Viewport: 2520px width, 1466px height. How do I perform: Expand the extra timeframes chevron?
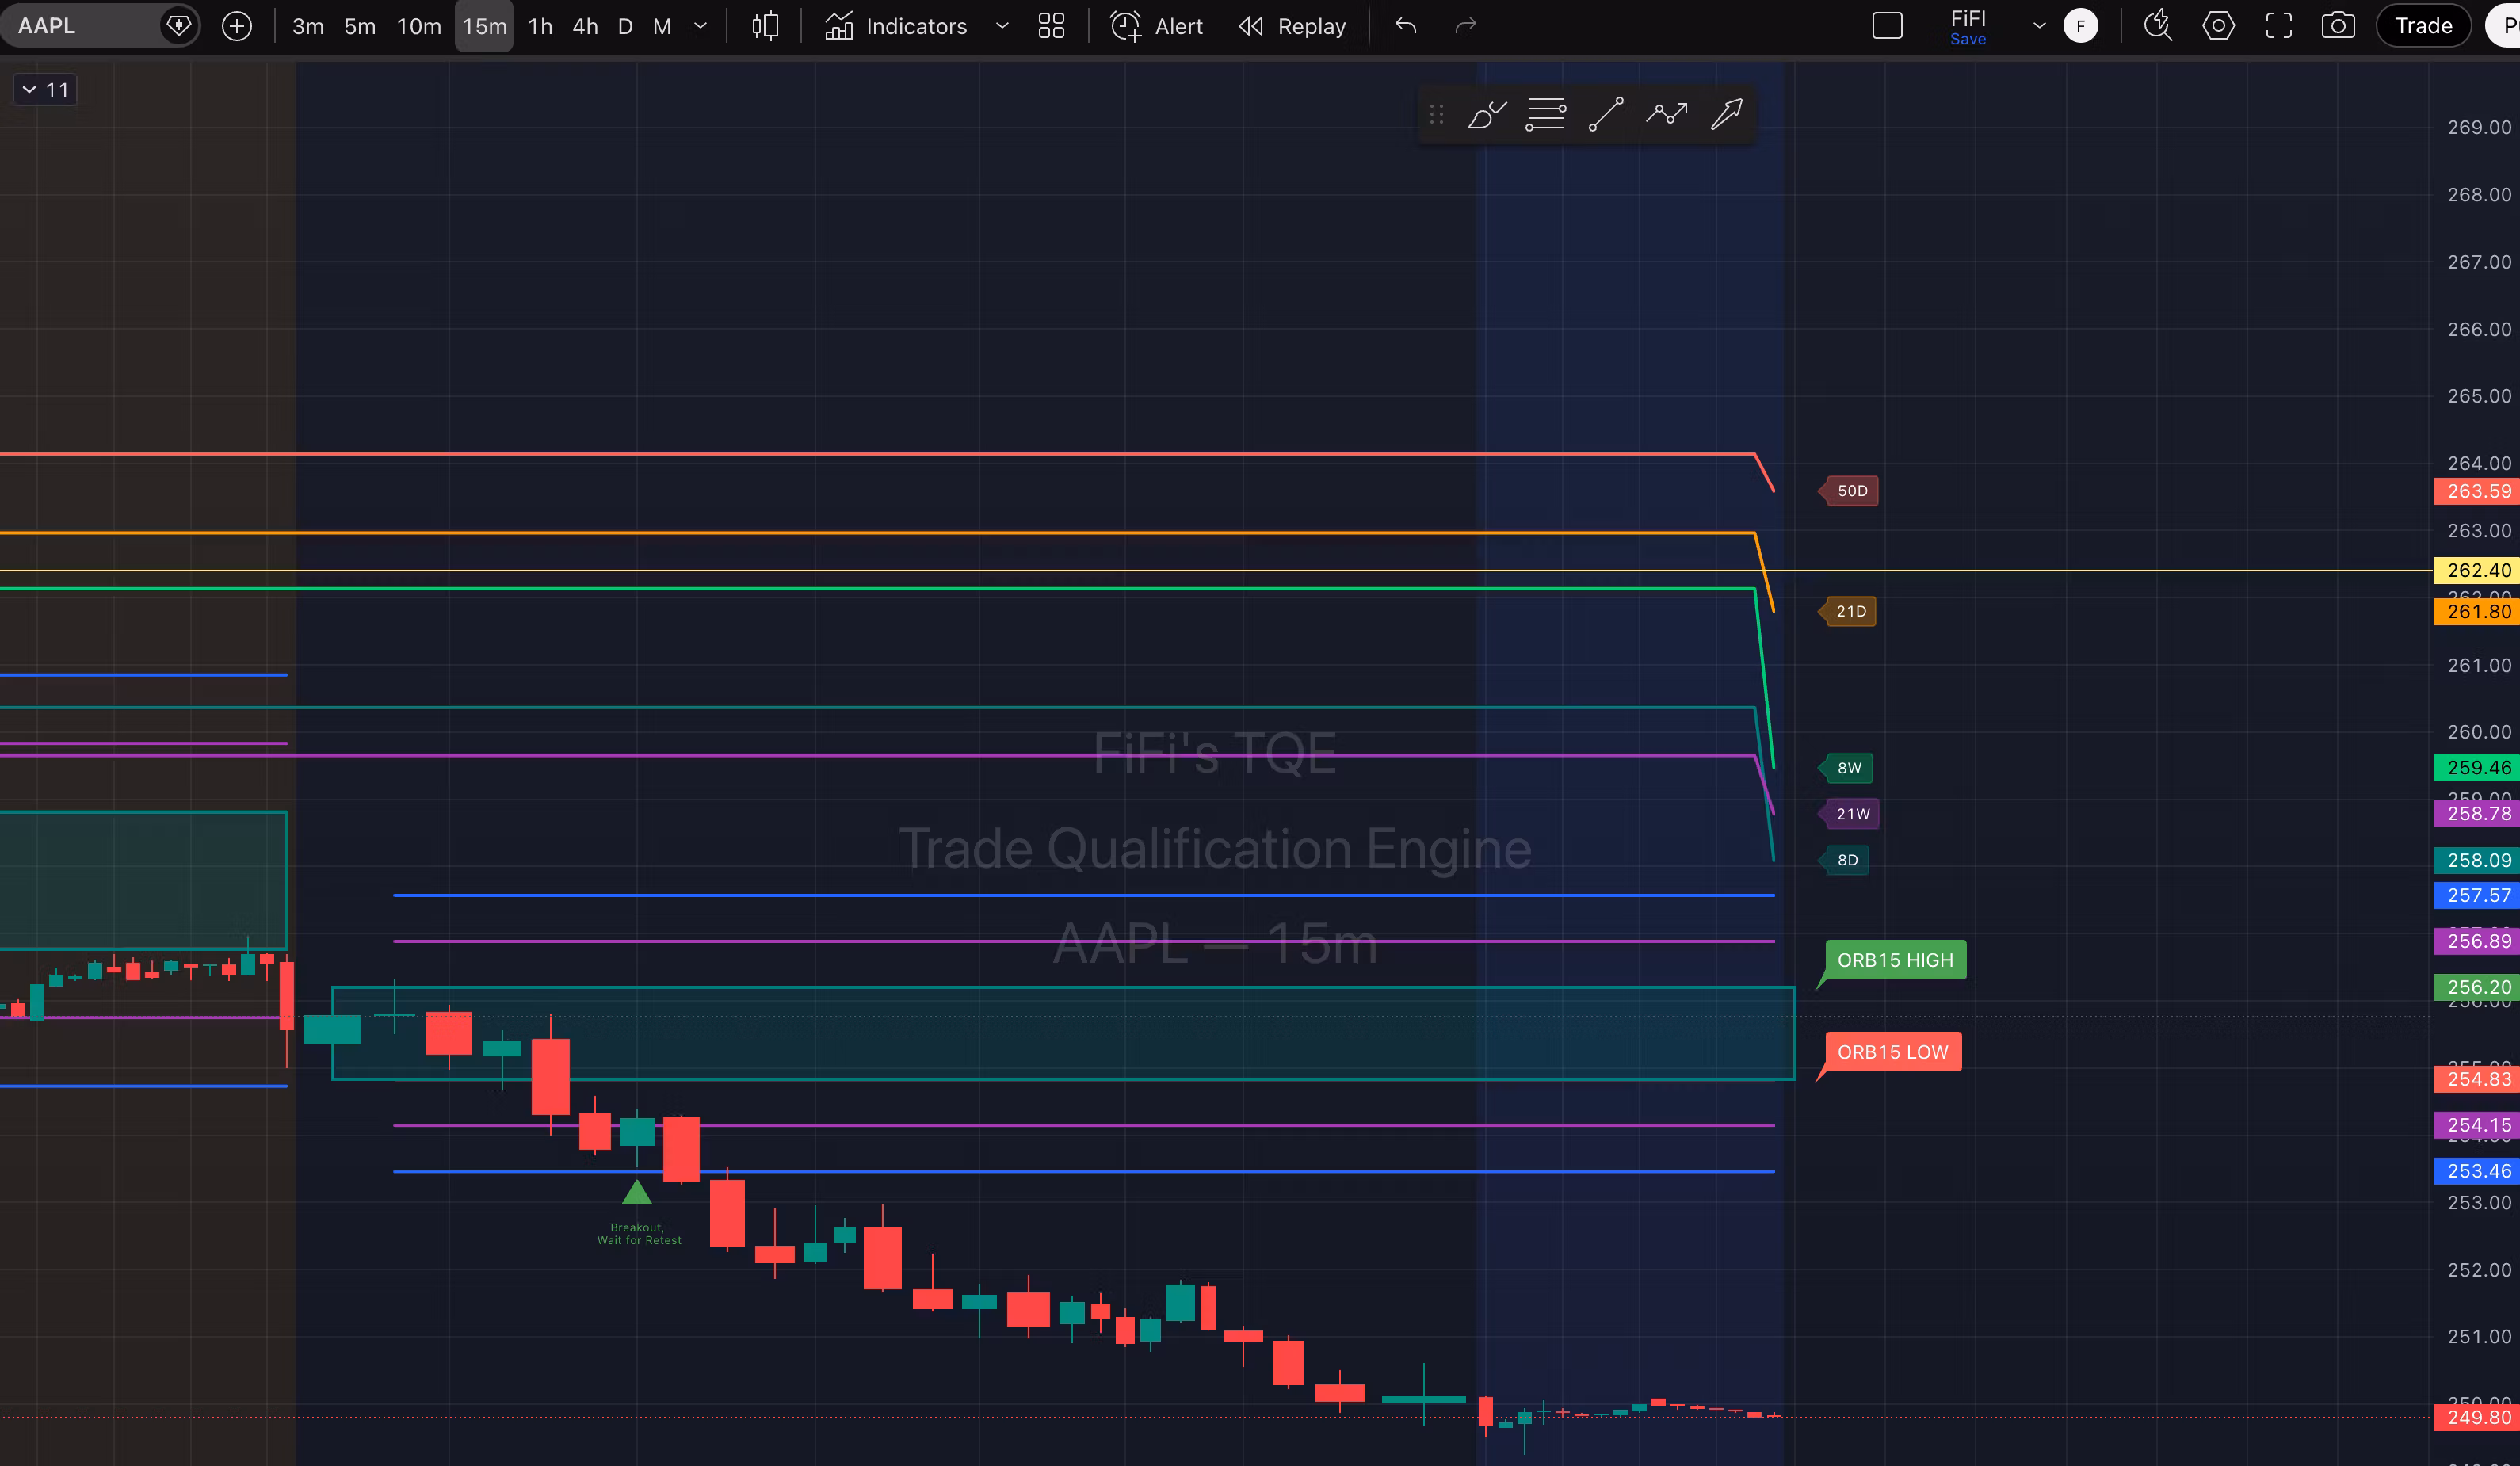(701, 25)
